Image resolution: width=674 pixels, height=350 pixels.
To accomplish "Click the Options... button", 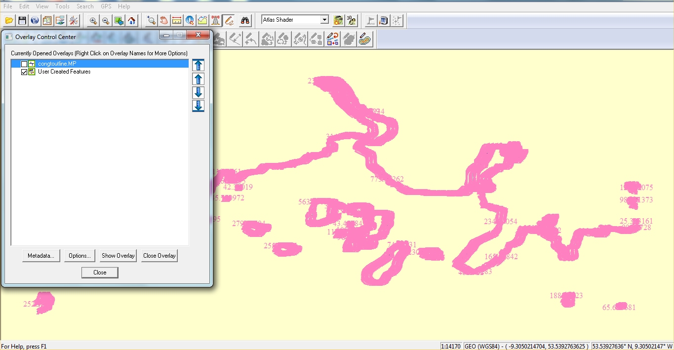I will tap(79, 256).
